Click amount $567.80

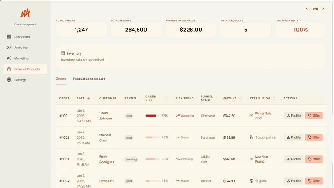tap(229, 159)
